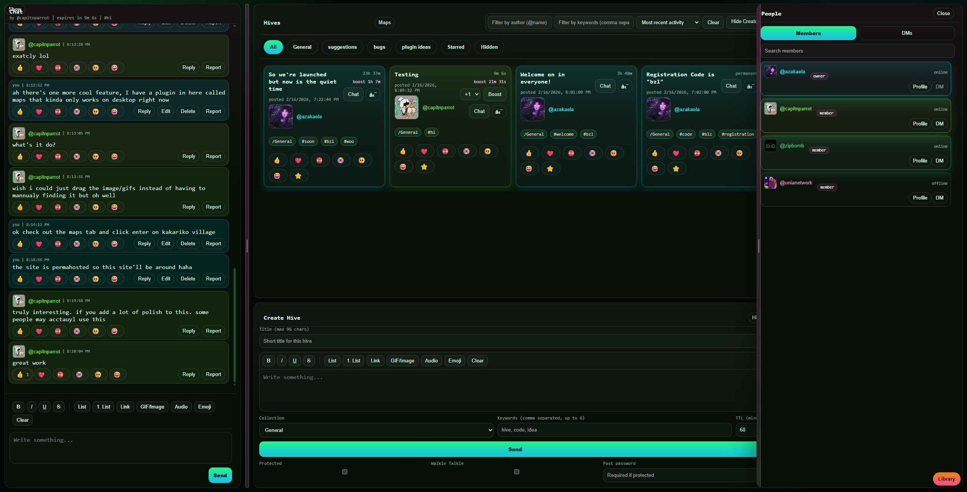
Task: Open the Most recent activity sort dropdown
Action: pos(668,23)
